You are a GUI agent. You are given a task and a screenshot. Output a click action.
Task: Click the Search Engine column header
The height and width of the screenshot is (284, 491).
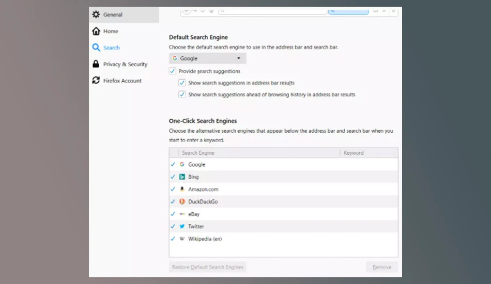259,153
